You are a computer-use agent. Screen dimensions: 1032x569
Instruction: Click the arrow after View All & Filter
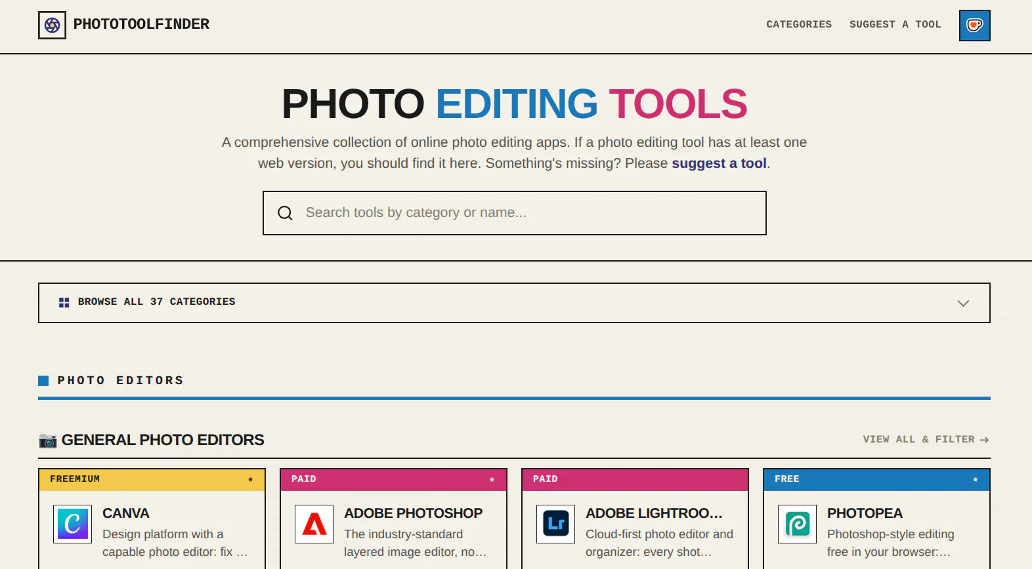pos(984,440)
